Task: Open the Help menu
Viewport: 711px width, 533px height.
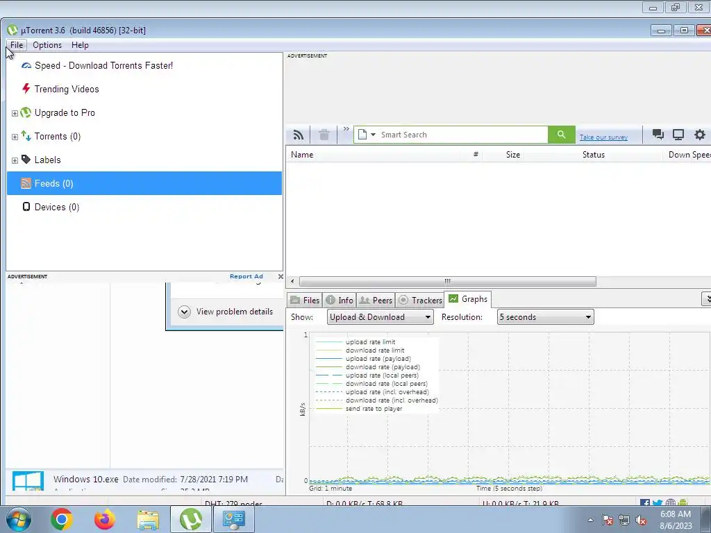Action: pos(80,45)
